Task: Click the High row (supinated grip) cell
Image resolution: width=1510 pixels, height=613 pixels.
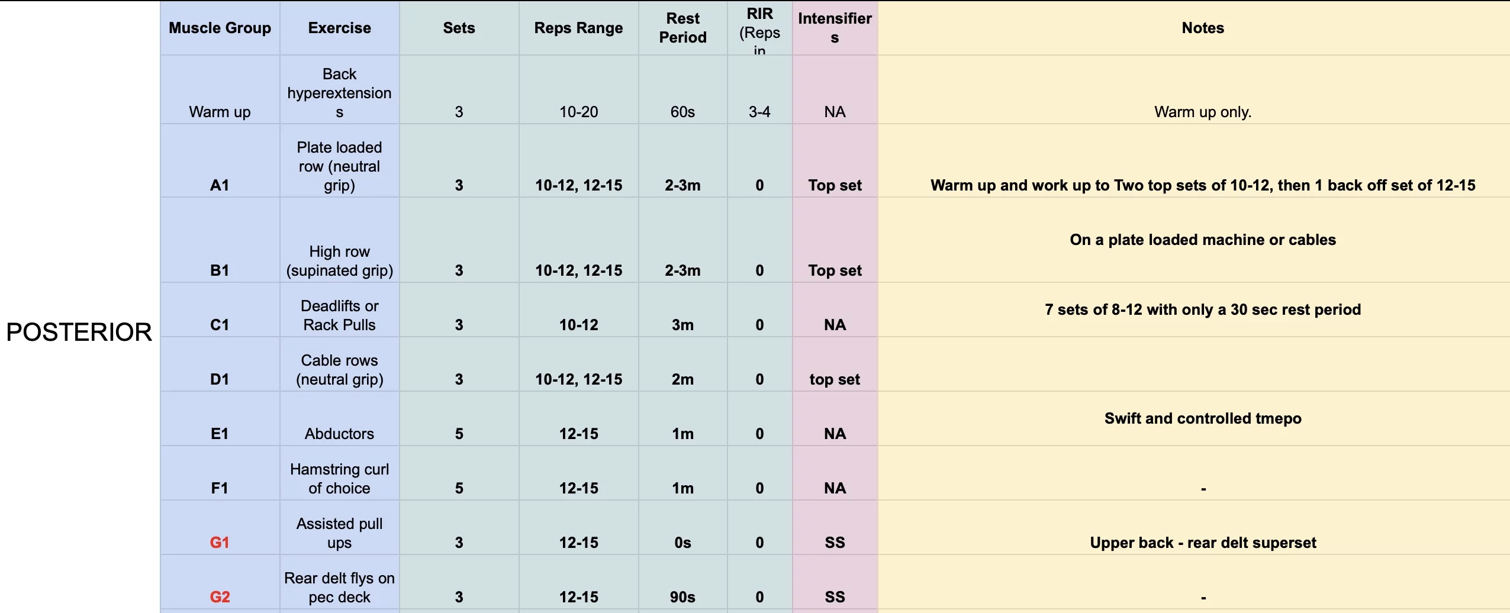Action: point(339,261)
